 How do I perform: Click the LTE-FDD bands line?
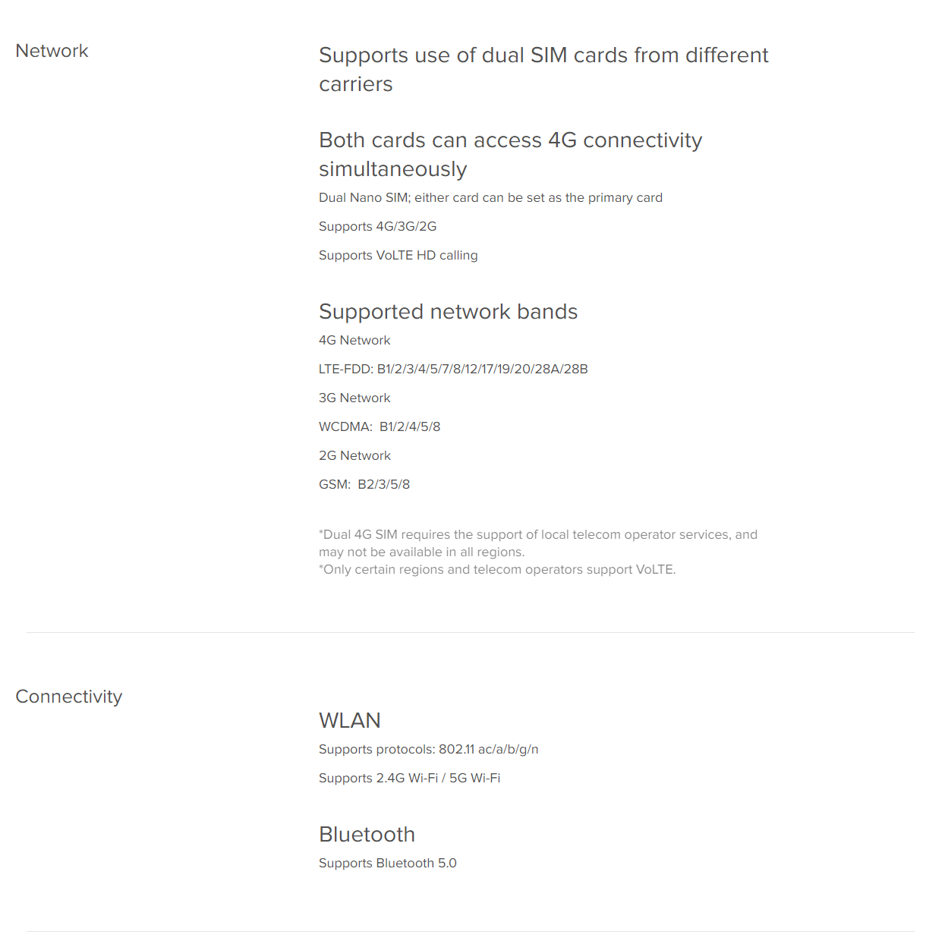click(453, 370)
